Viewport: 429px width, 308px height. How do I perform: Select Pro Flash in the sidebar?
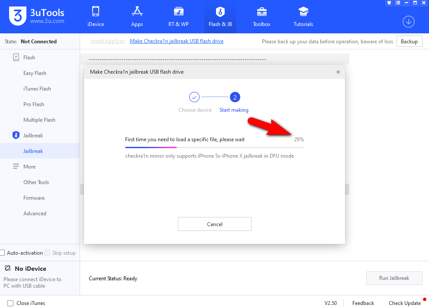point(34,104)
